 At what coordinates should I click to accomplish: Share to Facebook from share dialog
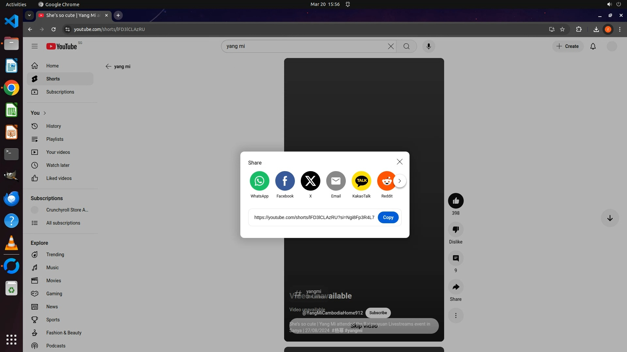coord(285,181)
